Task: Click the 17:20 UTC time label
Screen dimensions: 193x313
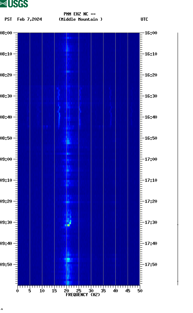Action: pyautogui.click(x=151, y=201)
